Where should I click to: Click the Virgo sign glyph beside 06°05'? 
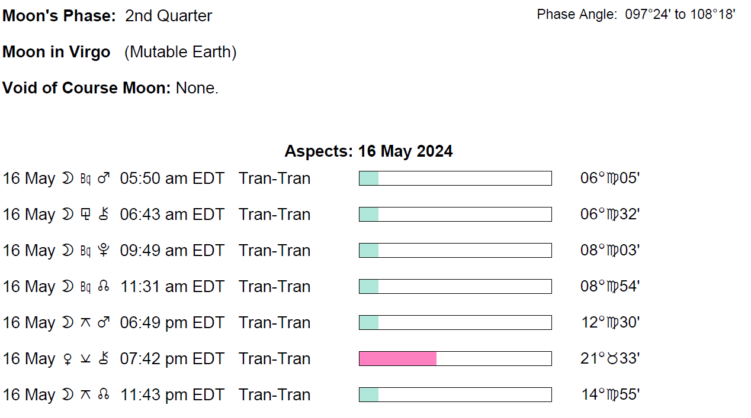coord(612,179)
